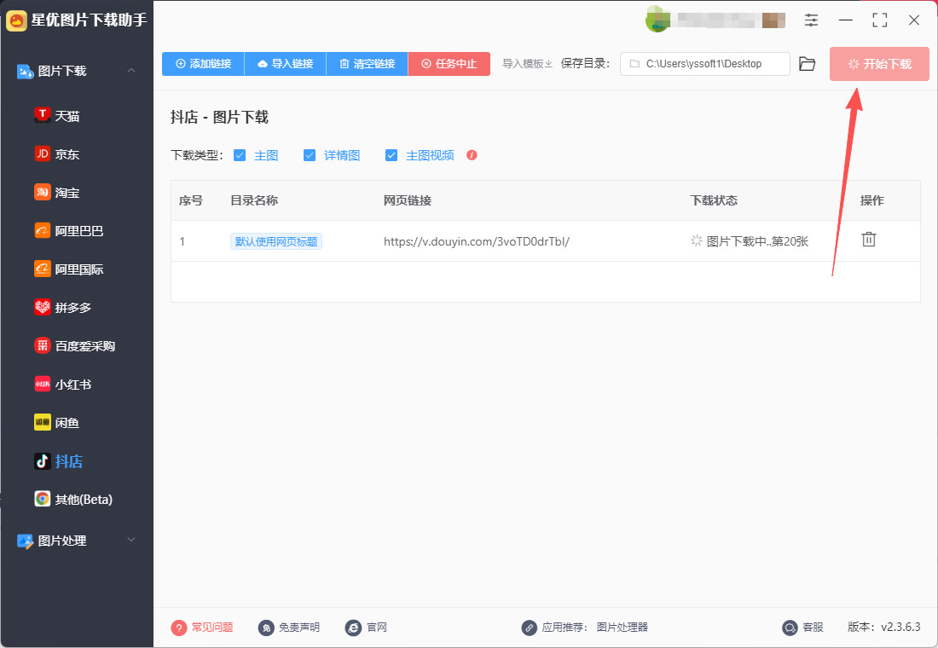Screen dimensions: 938x648
Task: Choose 阿里巴巴 in the sidebar
Action: [69, 230]
